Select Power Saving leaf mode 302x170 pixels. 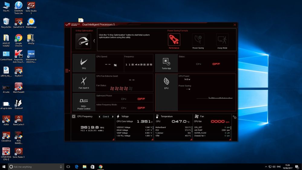pyautogui.click(x=198, y=40)
